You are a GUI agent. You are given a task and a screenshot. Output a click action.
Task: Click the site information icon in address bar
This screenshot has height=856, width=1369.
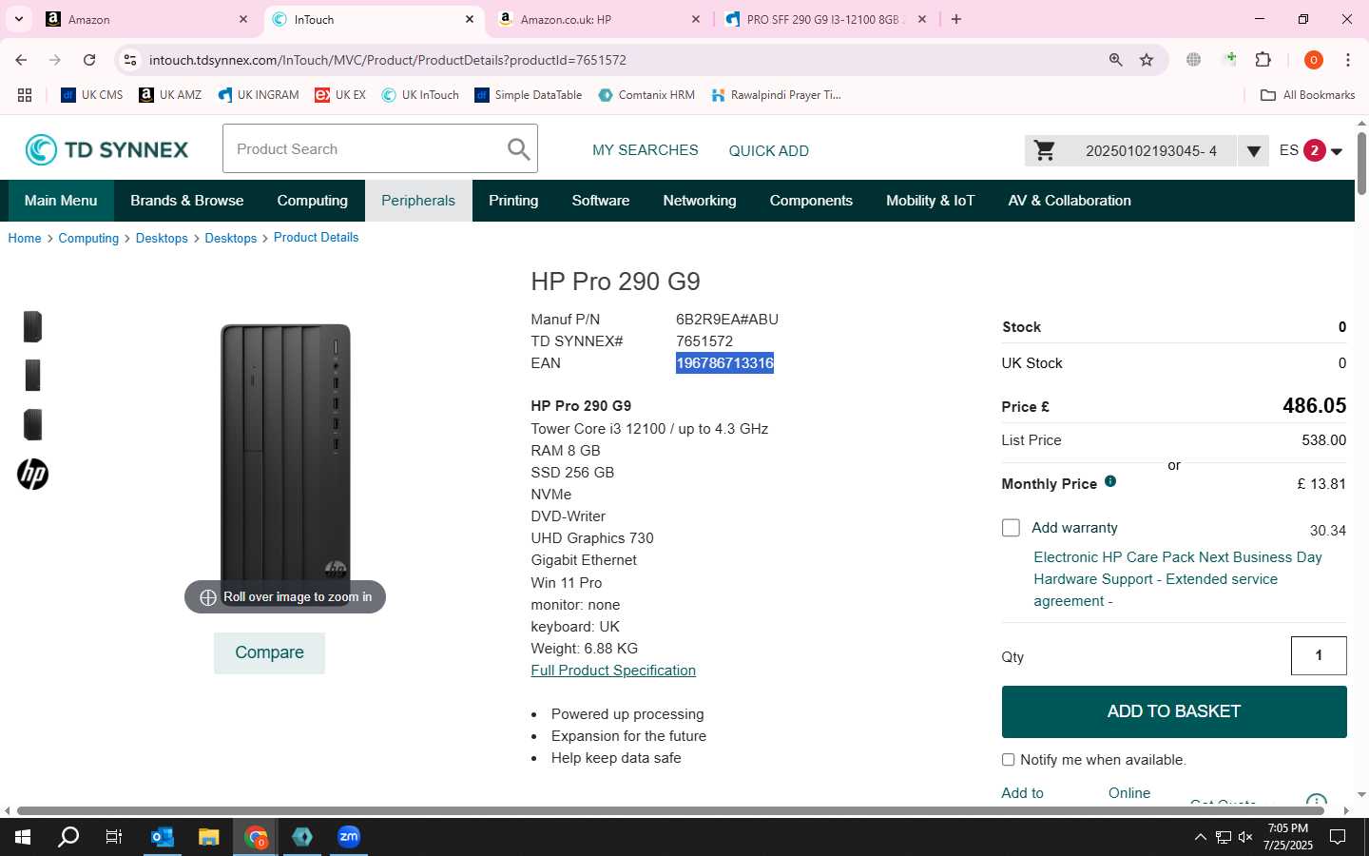tap(130, 60)
